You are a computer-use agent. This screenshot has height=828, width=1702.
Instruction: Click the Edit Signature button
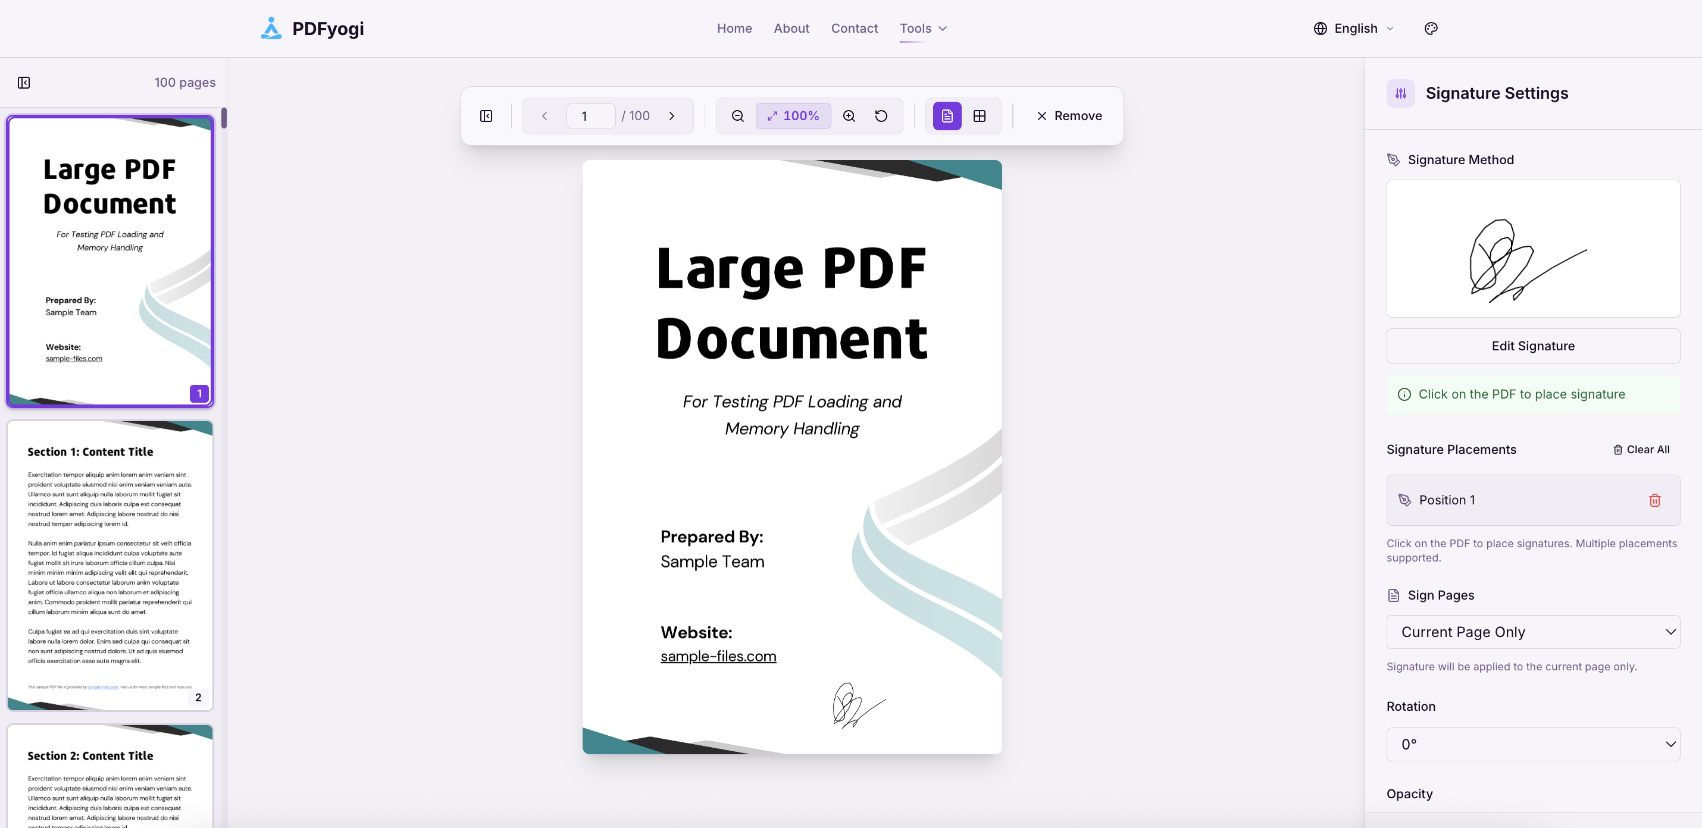click(x=1533, y=346)
